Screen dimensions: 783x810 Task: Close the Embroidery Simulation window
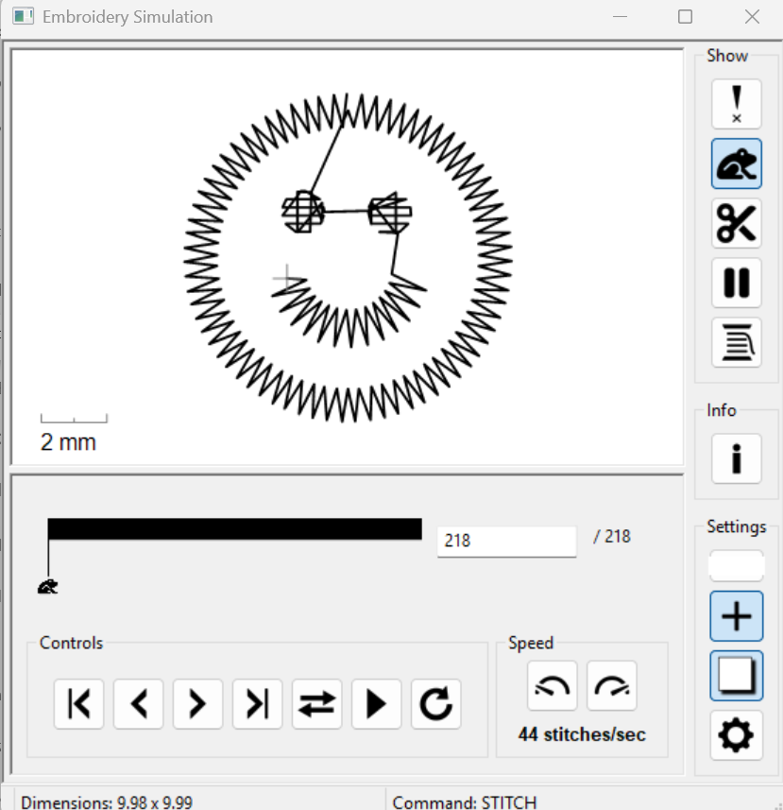[x=752, y=16]
